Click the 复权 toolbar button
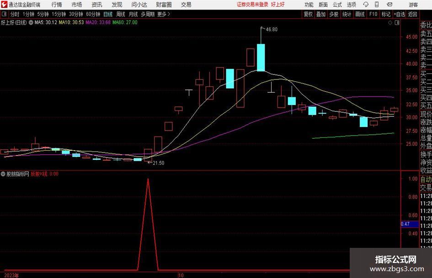Viewport: 432px width, 278px height. (308, 14)
